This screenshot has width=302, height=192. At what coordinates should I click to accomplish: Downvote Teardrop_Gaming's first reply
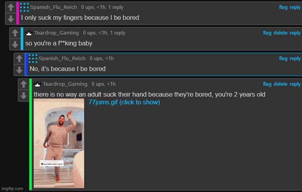click(15, 44)
